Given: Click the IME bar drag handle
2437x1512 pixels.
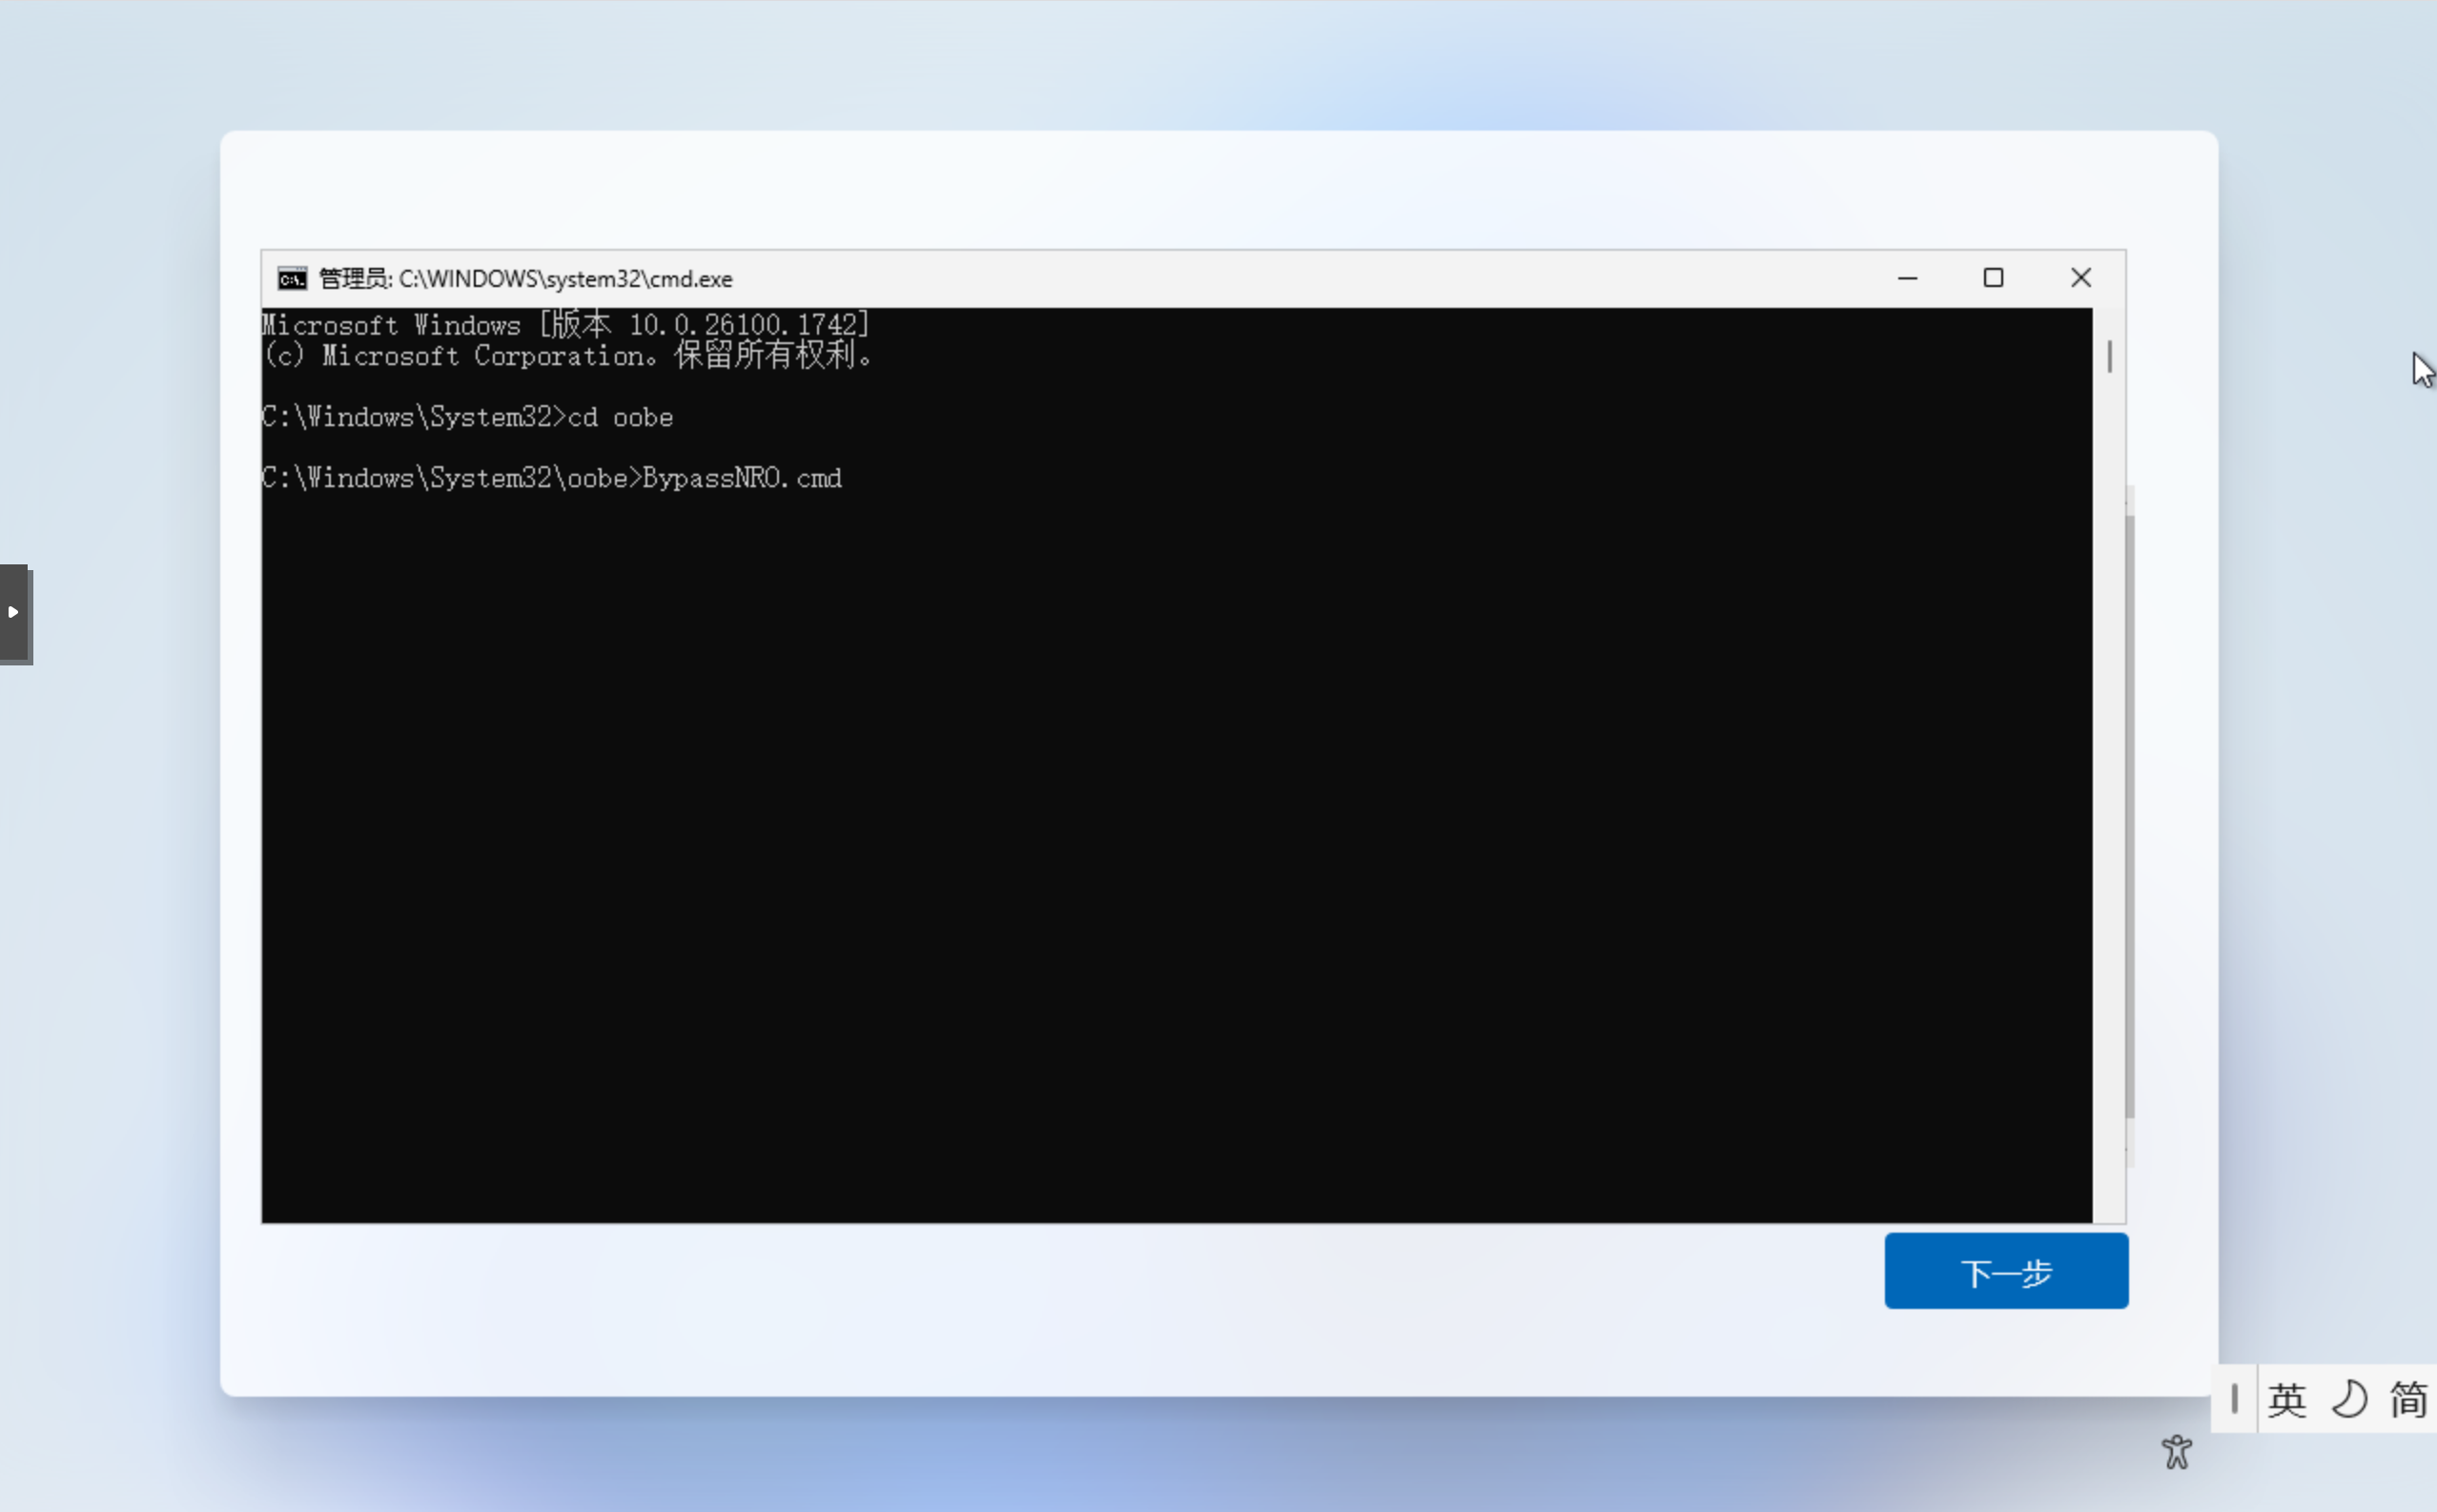Looking at the screenshot, I should [x=2233, y=1399].
